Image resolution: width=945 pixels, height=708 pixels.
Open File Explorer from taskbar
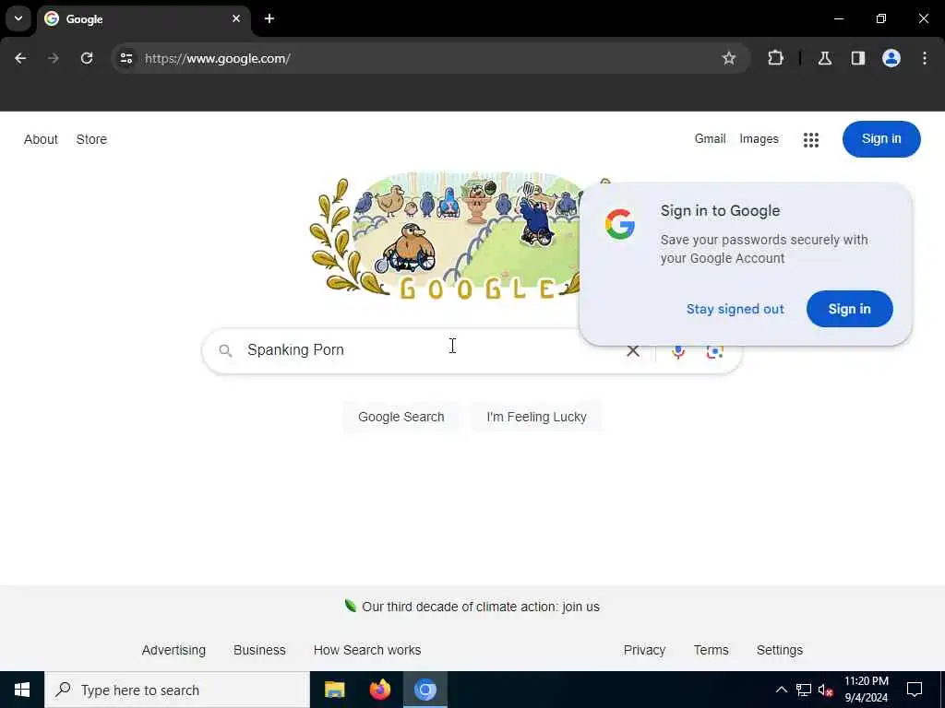[x=334, y=690]
